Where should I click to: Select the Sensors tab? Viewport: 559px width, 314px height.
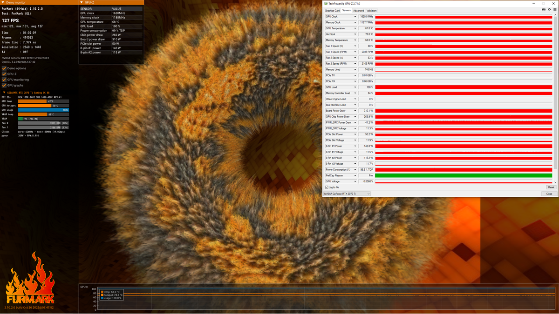[x=346, y=10]
